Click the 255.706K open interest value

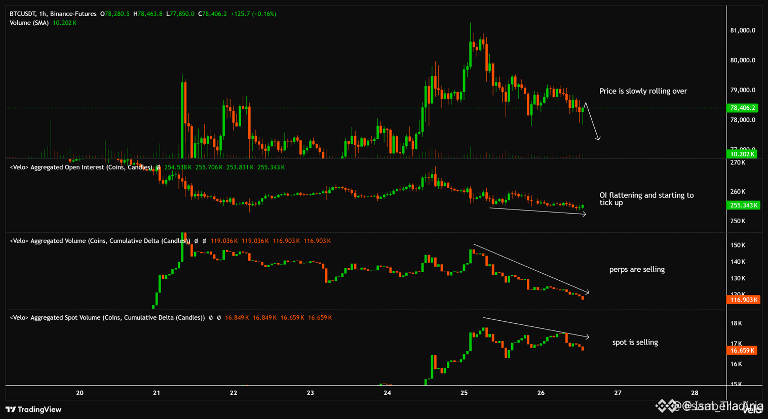coord(209,167)
